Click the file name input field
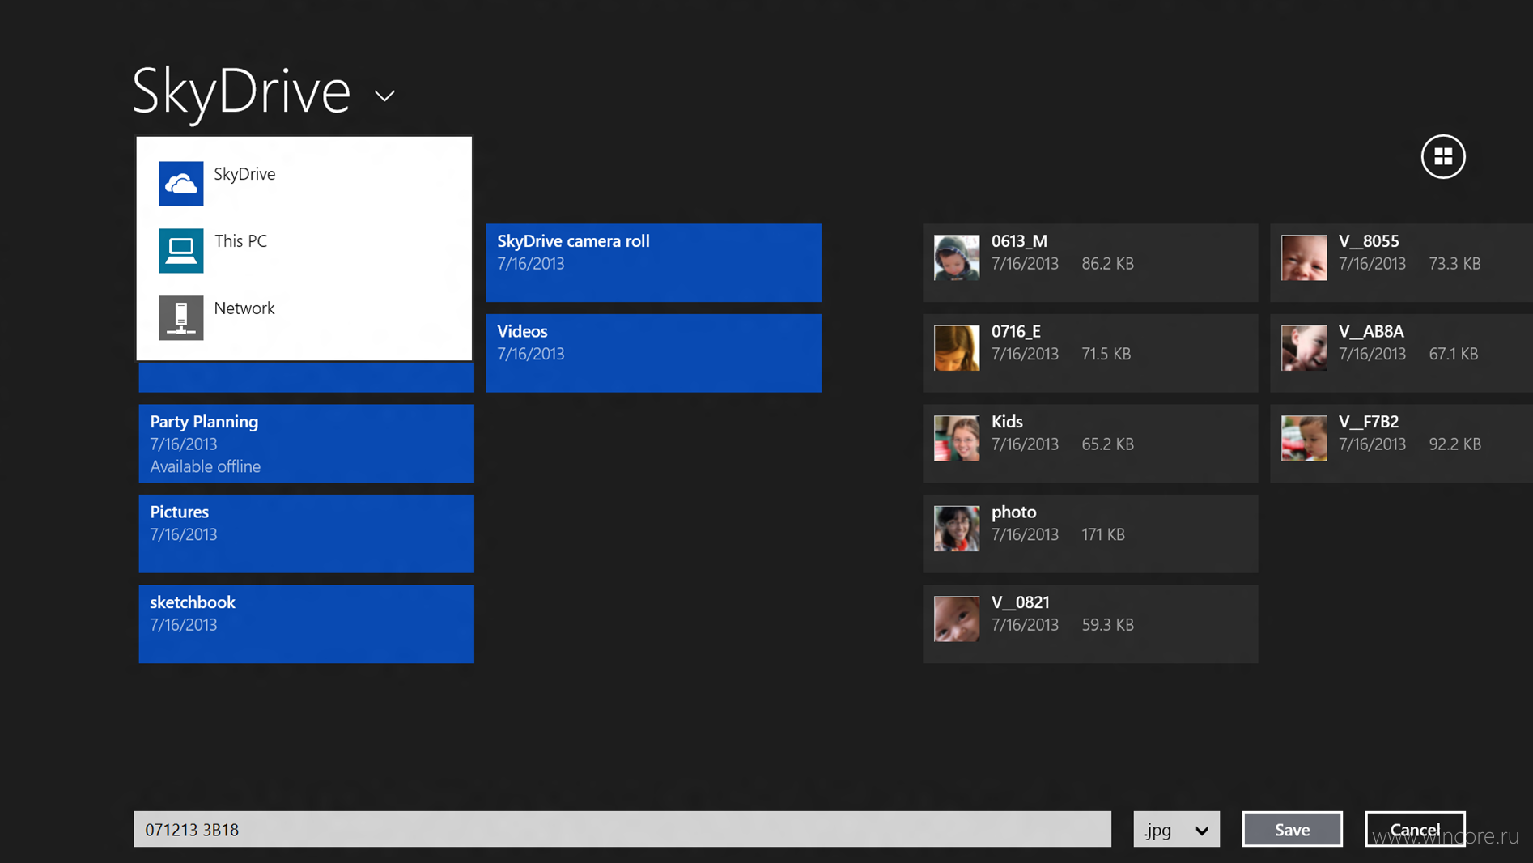The image size is (1533, 863). tap(622, 829)
